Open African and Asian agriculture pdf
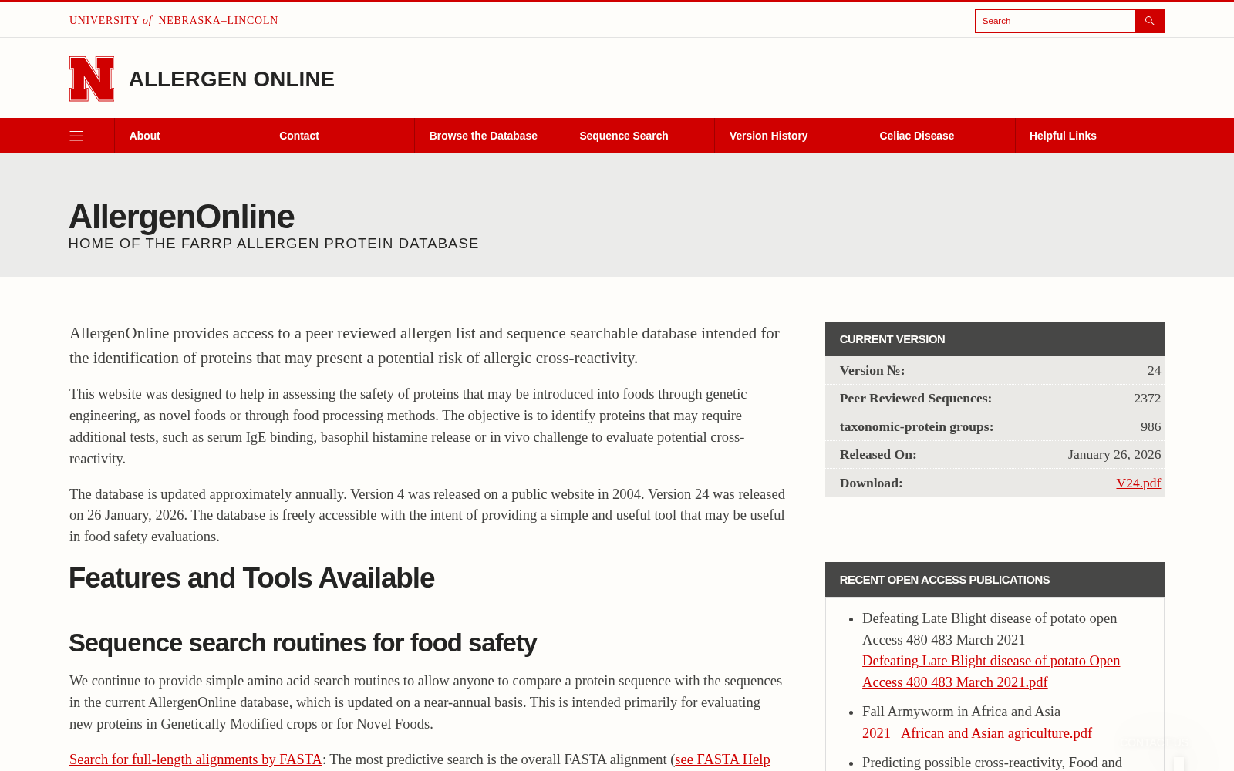This screenshot has width=1234, height=771. pos(977,733)
